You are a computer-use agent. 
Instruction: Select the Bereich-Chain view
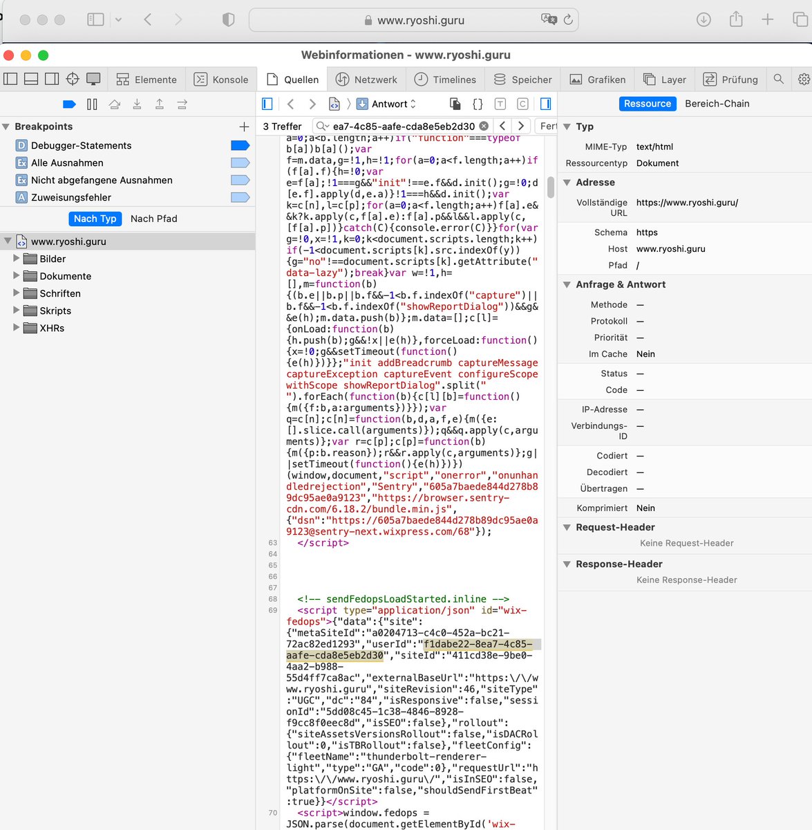(x=717, y=104)
